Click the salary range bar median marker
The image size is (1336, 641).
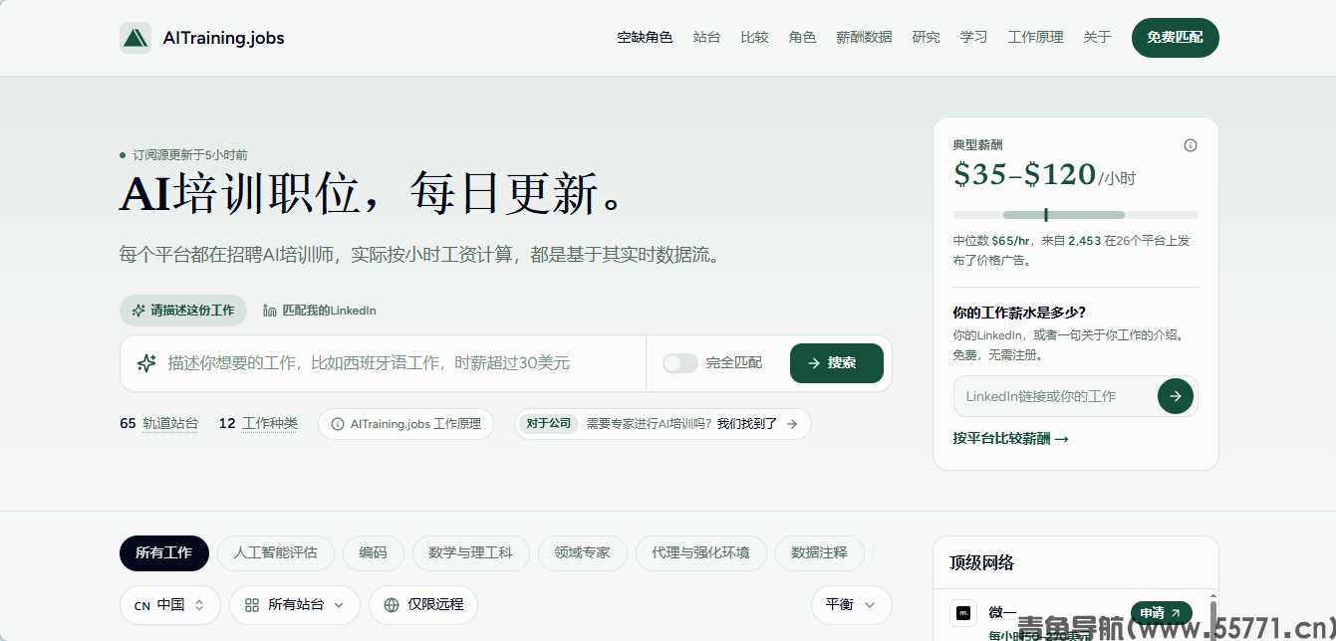coord(1046,215)
